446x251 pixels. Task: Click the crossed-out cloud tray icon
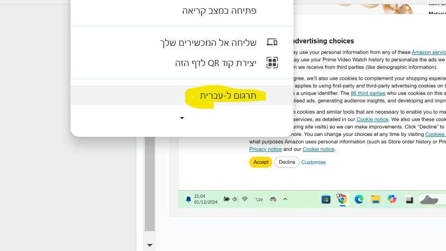pos(273,199)
